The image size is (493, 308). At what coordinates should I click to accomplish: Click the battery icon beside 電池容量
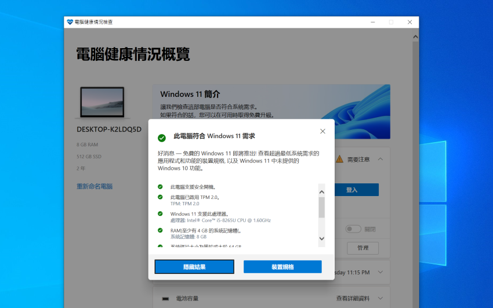165,299
